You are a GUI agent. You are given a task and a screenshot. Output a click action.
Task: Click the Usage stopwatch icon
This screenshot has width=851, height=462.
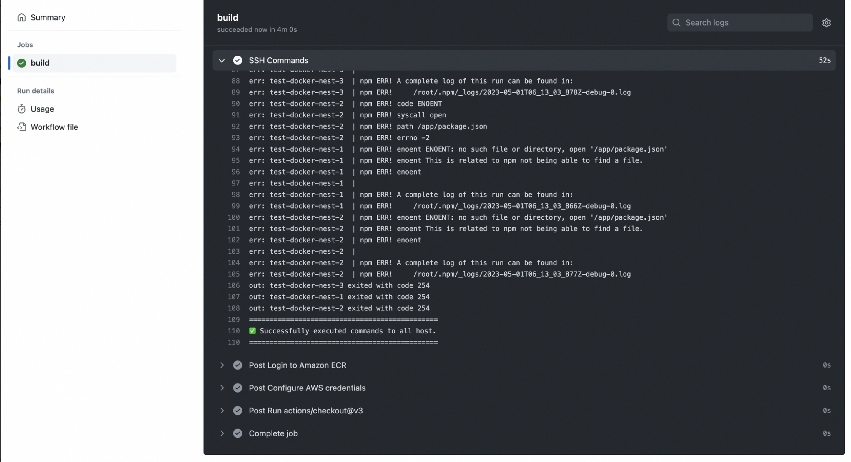pos(21,109)
